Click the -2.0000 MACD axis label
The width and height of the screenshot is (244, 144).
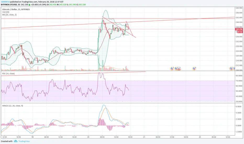tap(239, 132)
